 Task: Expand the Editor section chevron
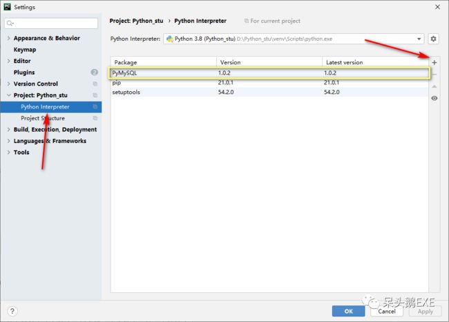point(8,61)
